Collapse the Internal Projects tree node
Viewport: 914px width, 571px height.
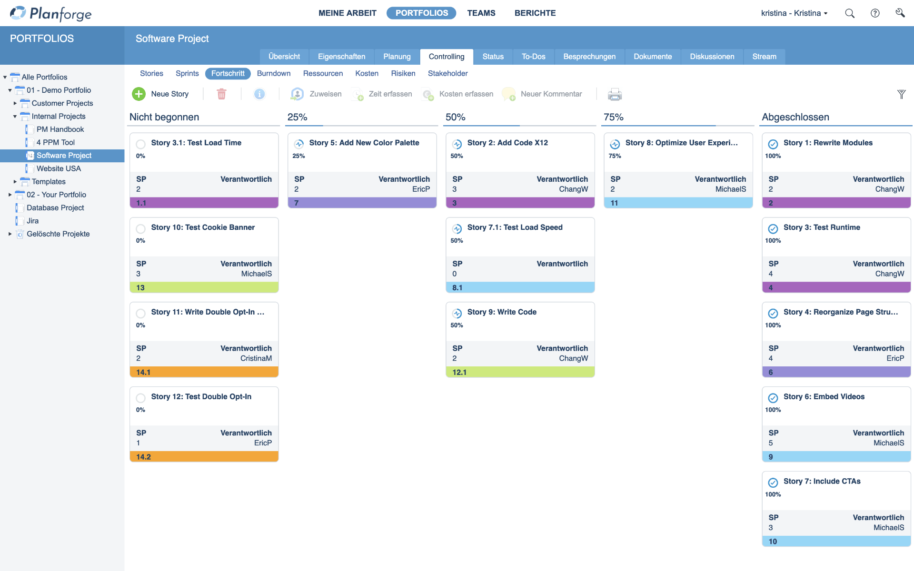[15, 116]
